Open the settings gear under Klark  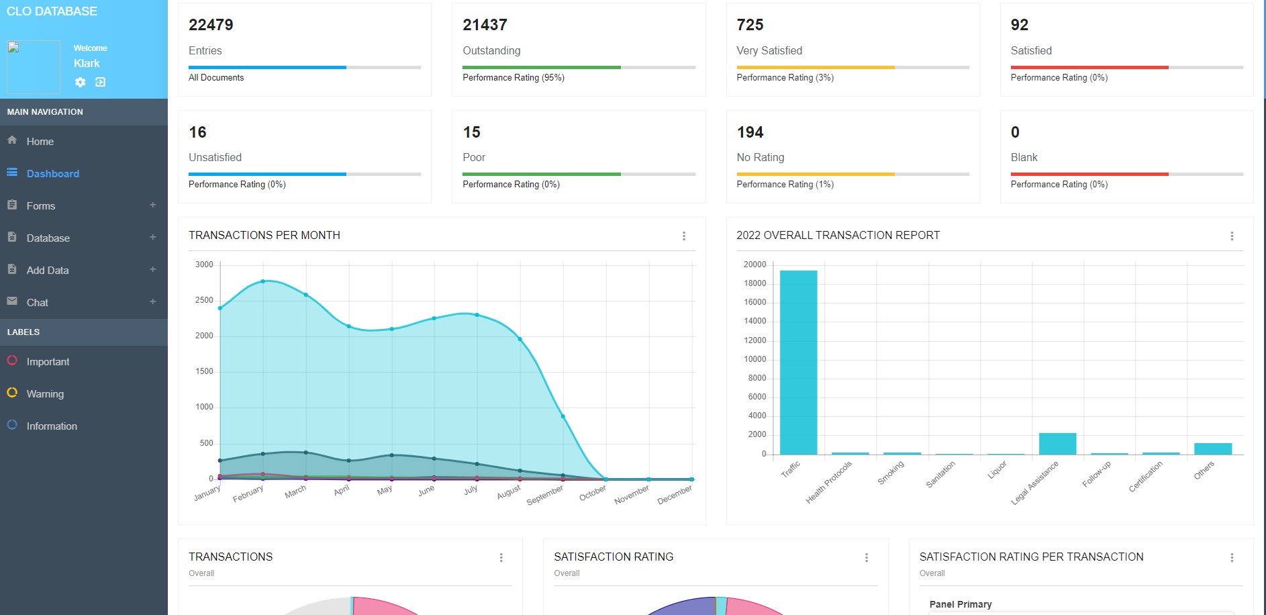[81, 82]
